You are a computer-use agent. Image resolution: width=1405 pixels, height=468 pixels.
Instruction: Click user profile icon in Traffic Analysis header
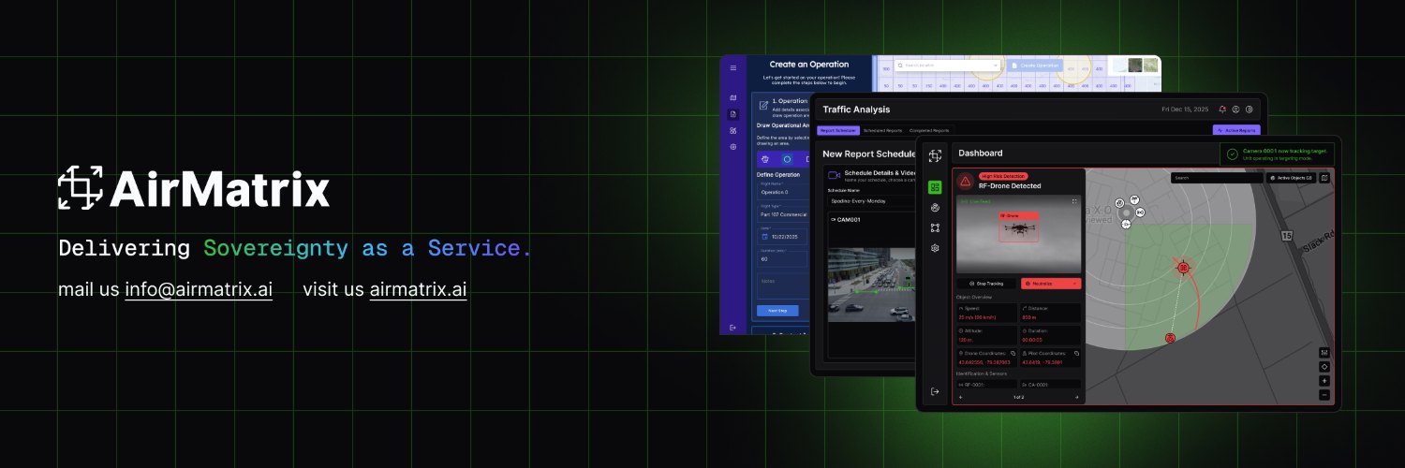pos(1235,110)
